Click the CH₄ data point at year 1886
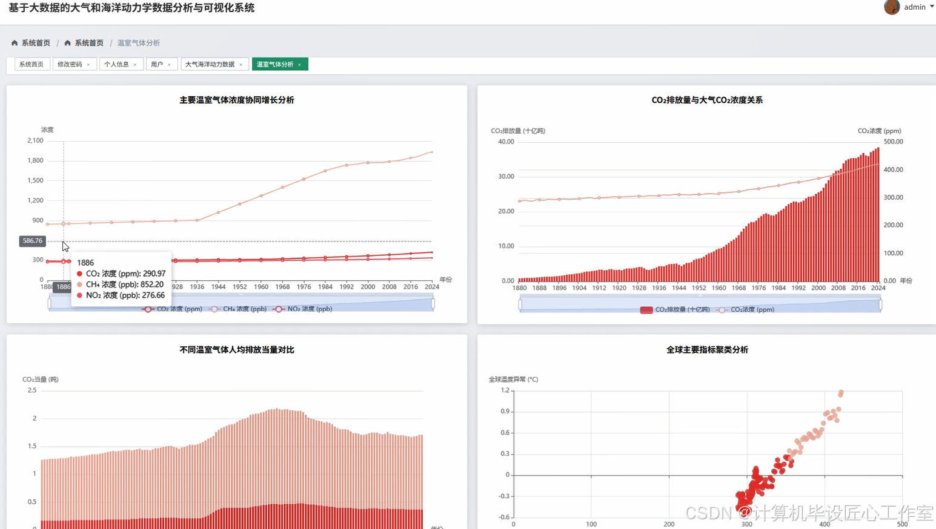Image resolution: width=936 pixels, height=529 pixels. coord(64,224)
